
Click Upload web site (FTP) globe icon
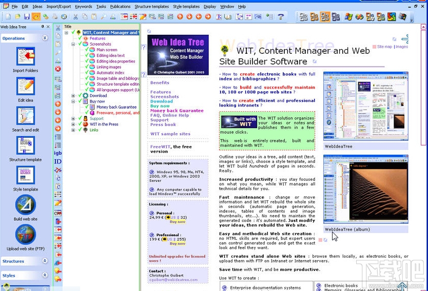(25, 234)
